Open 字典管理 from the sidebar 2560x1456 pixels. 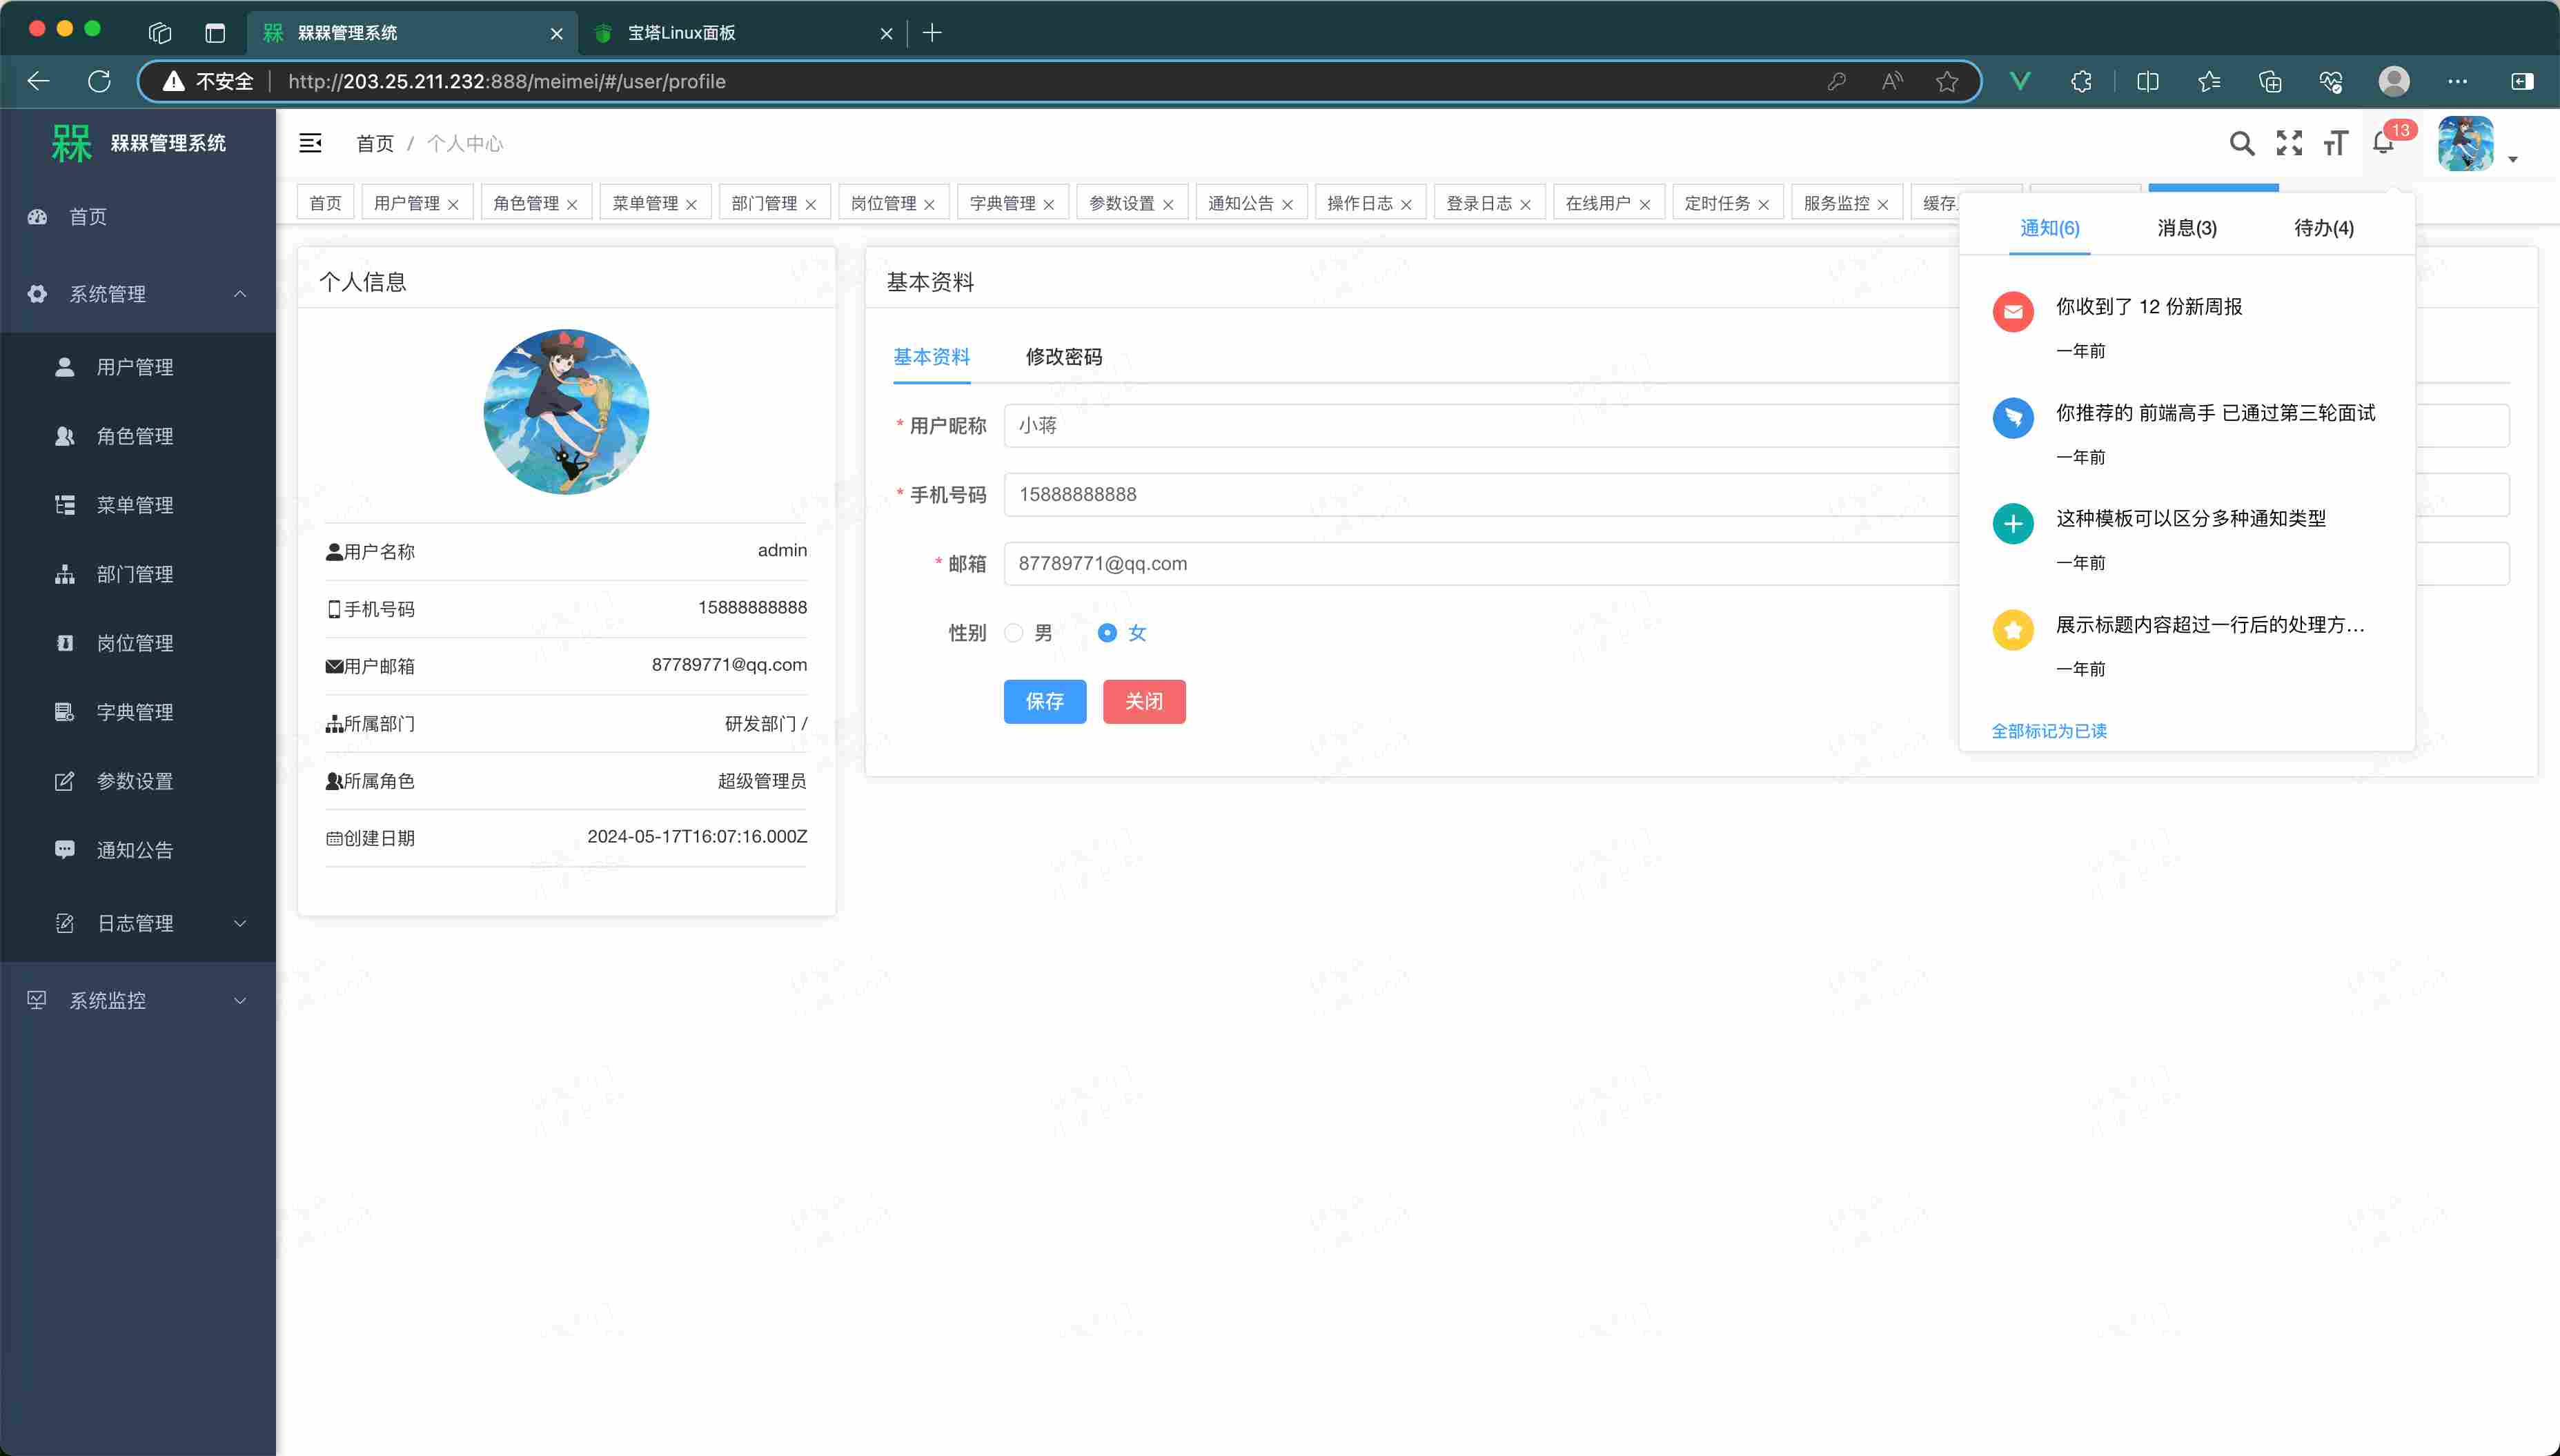tap(135, 712)
